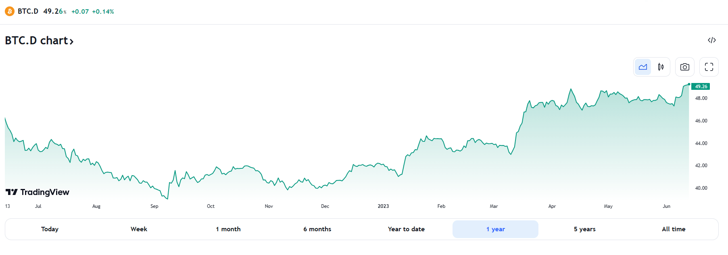Open chart in fullscreen mode icon
This screenshot has height=255, width=728.
coord(709,67)
